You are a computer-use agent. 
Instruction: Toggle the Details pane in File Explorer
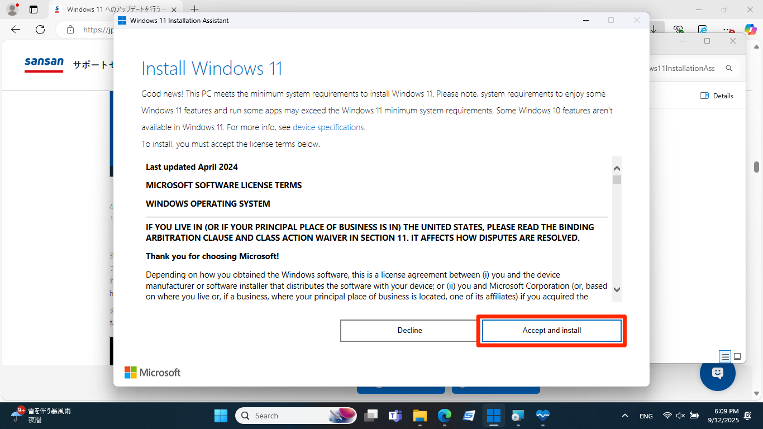(x=717, y=96)
